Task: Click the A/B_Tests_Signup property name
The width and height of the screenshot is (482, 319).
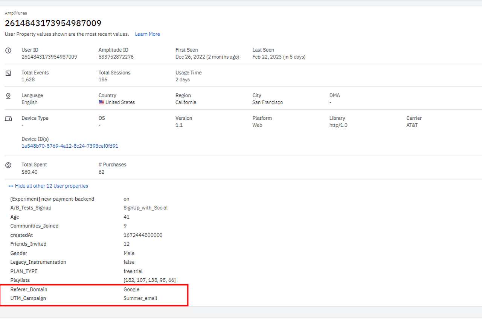Action: click(x=31, y=208)
